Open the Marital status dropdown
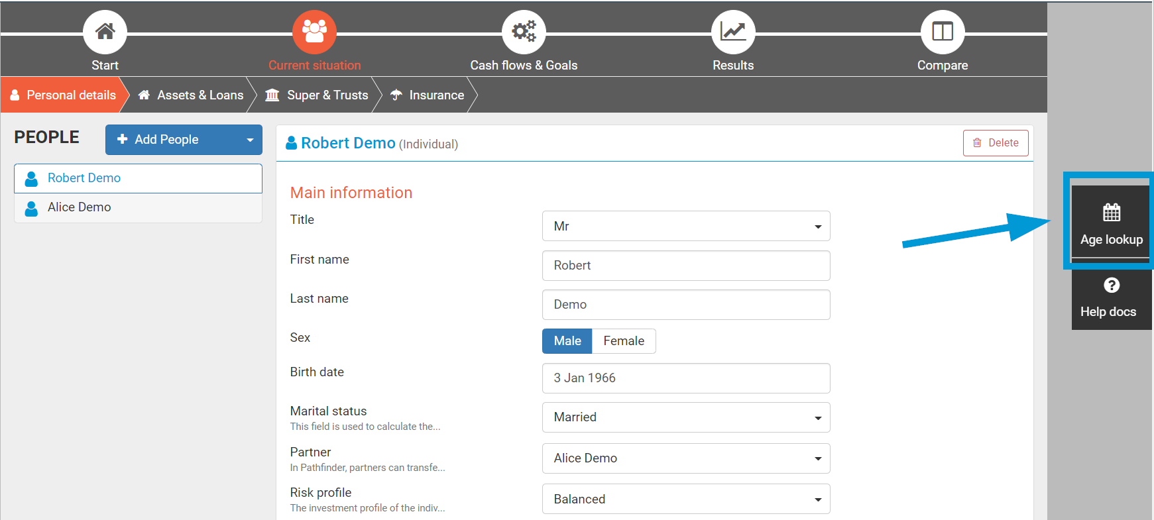Screen dimensions: 1154x520 tap(685, 417)
